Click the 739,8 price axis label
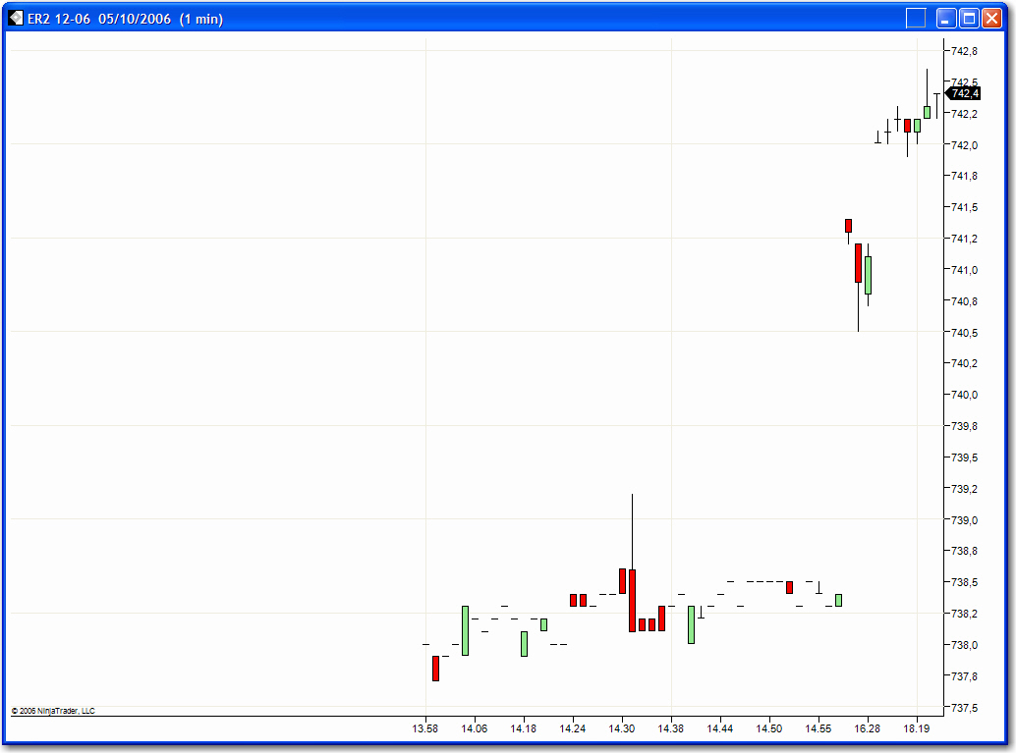This screenshot has height=753, width=1016. 964,426
